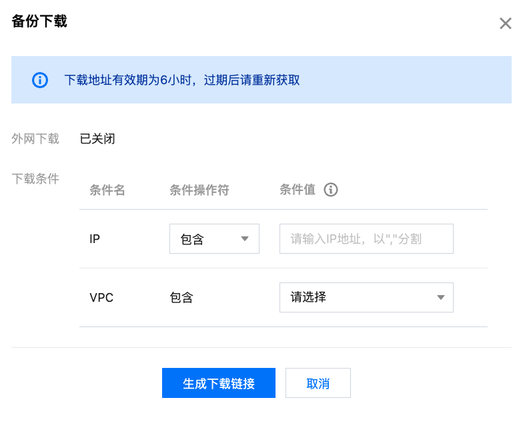Click the 取消 button
527x426 pixels.
pos(318,383)
